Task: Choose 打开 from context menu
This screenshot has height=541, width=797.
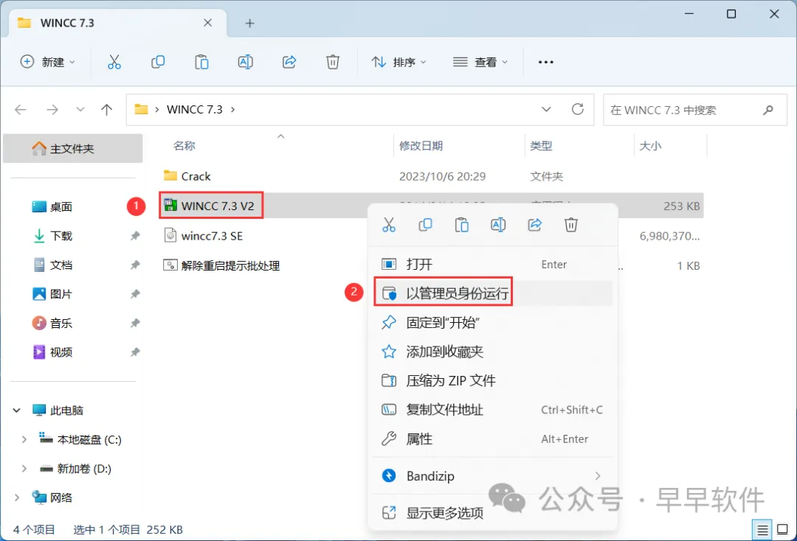Action: (x=493, y=265)
